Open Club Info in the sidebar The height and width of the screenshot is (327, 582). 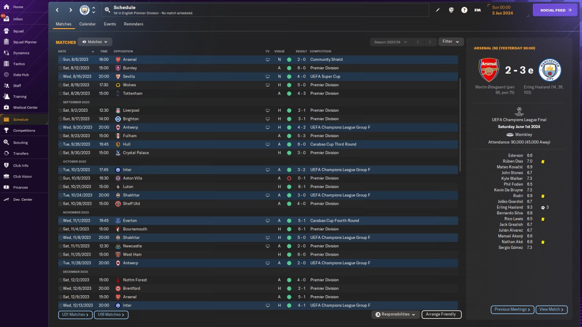[x=24, y=165]
